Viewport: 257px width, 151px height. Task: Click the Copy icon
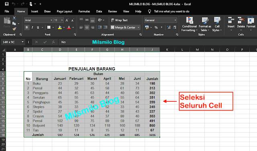(14, 24)
